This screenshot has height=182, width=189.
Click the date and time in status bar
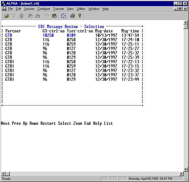click(x=151, y=179)
